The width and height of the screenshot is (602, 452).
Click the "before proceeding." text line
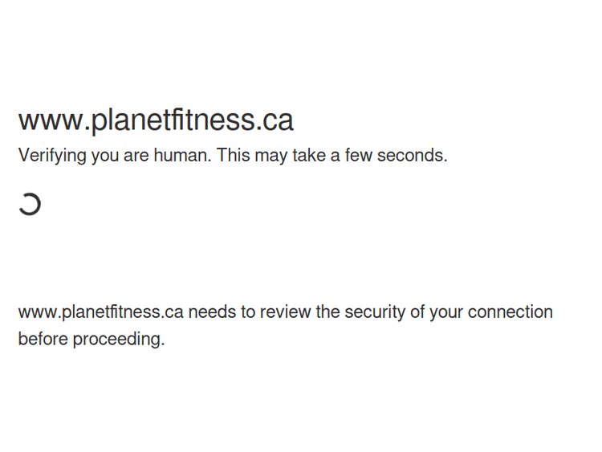91,339
